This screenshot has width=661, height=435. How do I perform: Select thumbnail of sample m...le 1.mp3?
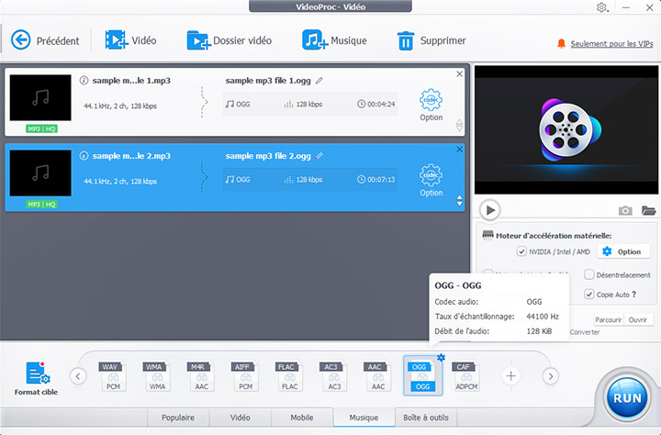coord(40,98)
